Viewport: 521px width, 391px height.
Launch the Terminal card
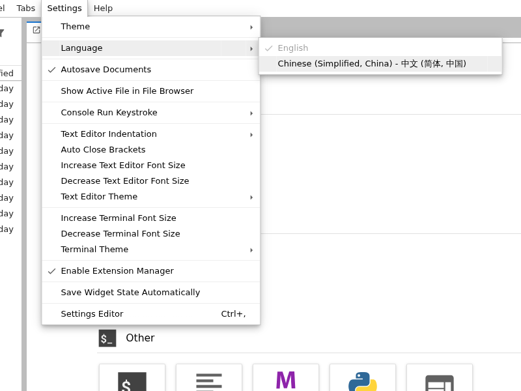pos(132,378)
